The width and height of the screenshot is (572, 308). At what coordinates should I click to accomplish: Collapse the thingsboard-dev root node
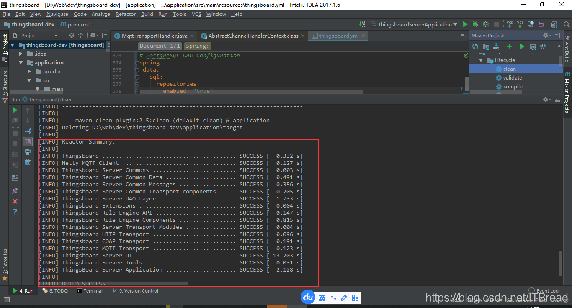(12, 45)
